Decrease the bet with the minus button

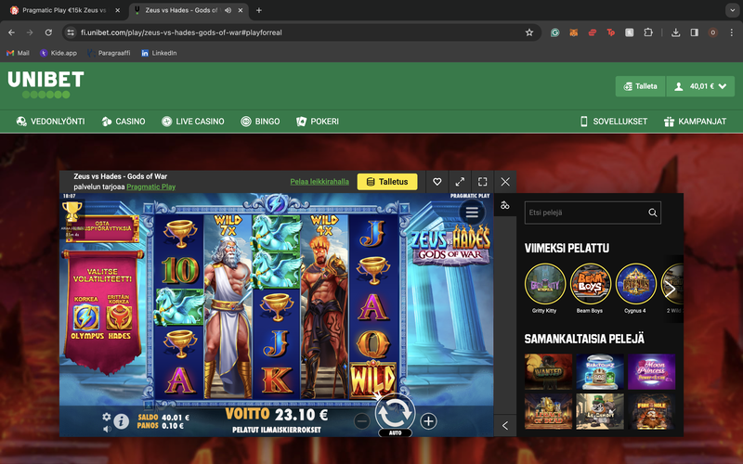click(361, 421)
